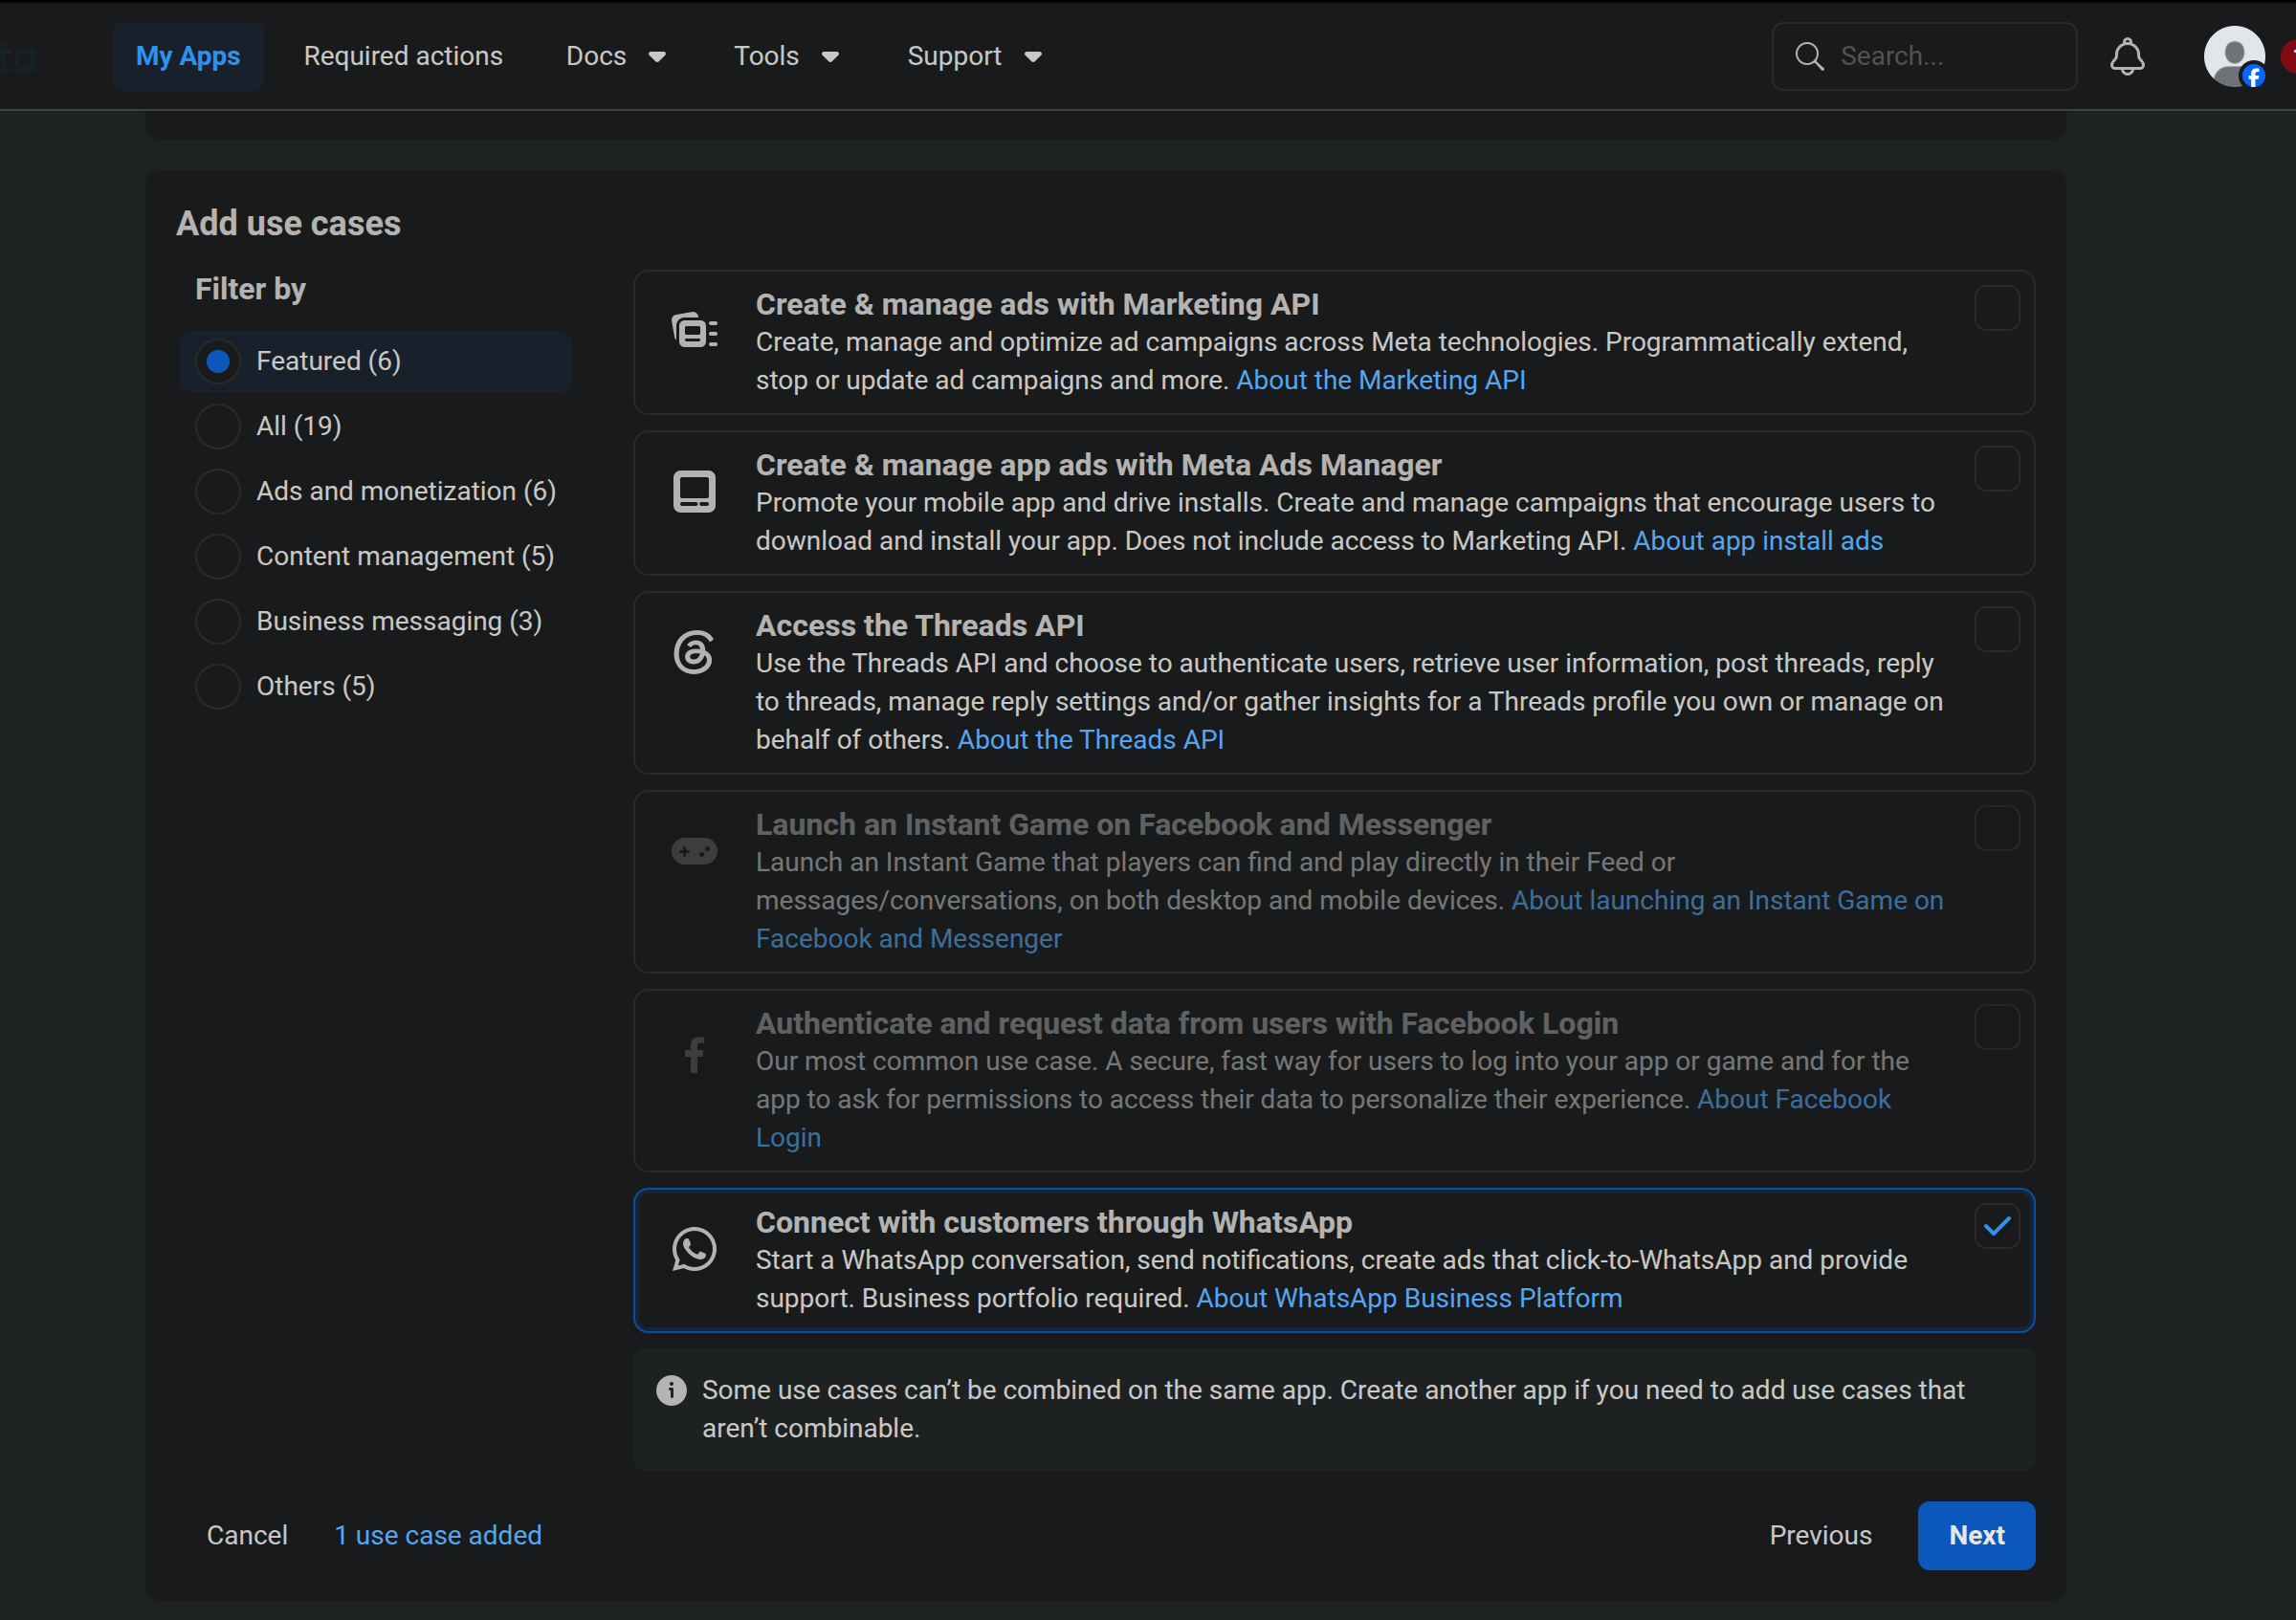Open Required actions in the top nav
Screen dimensions: 2296x1620
[x=403, y=56]
